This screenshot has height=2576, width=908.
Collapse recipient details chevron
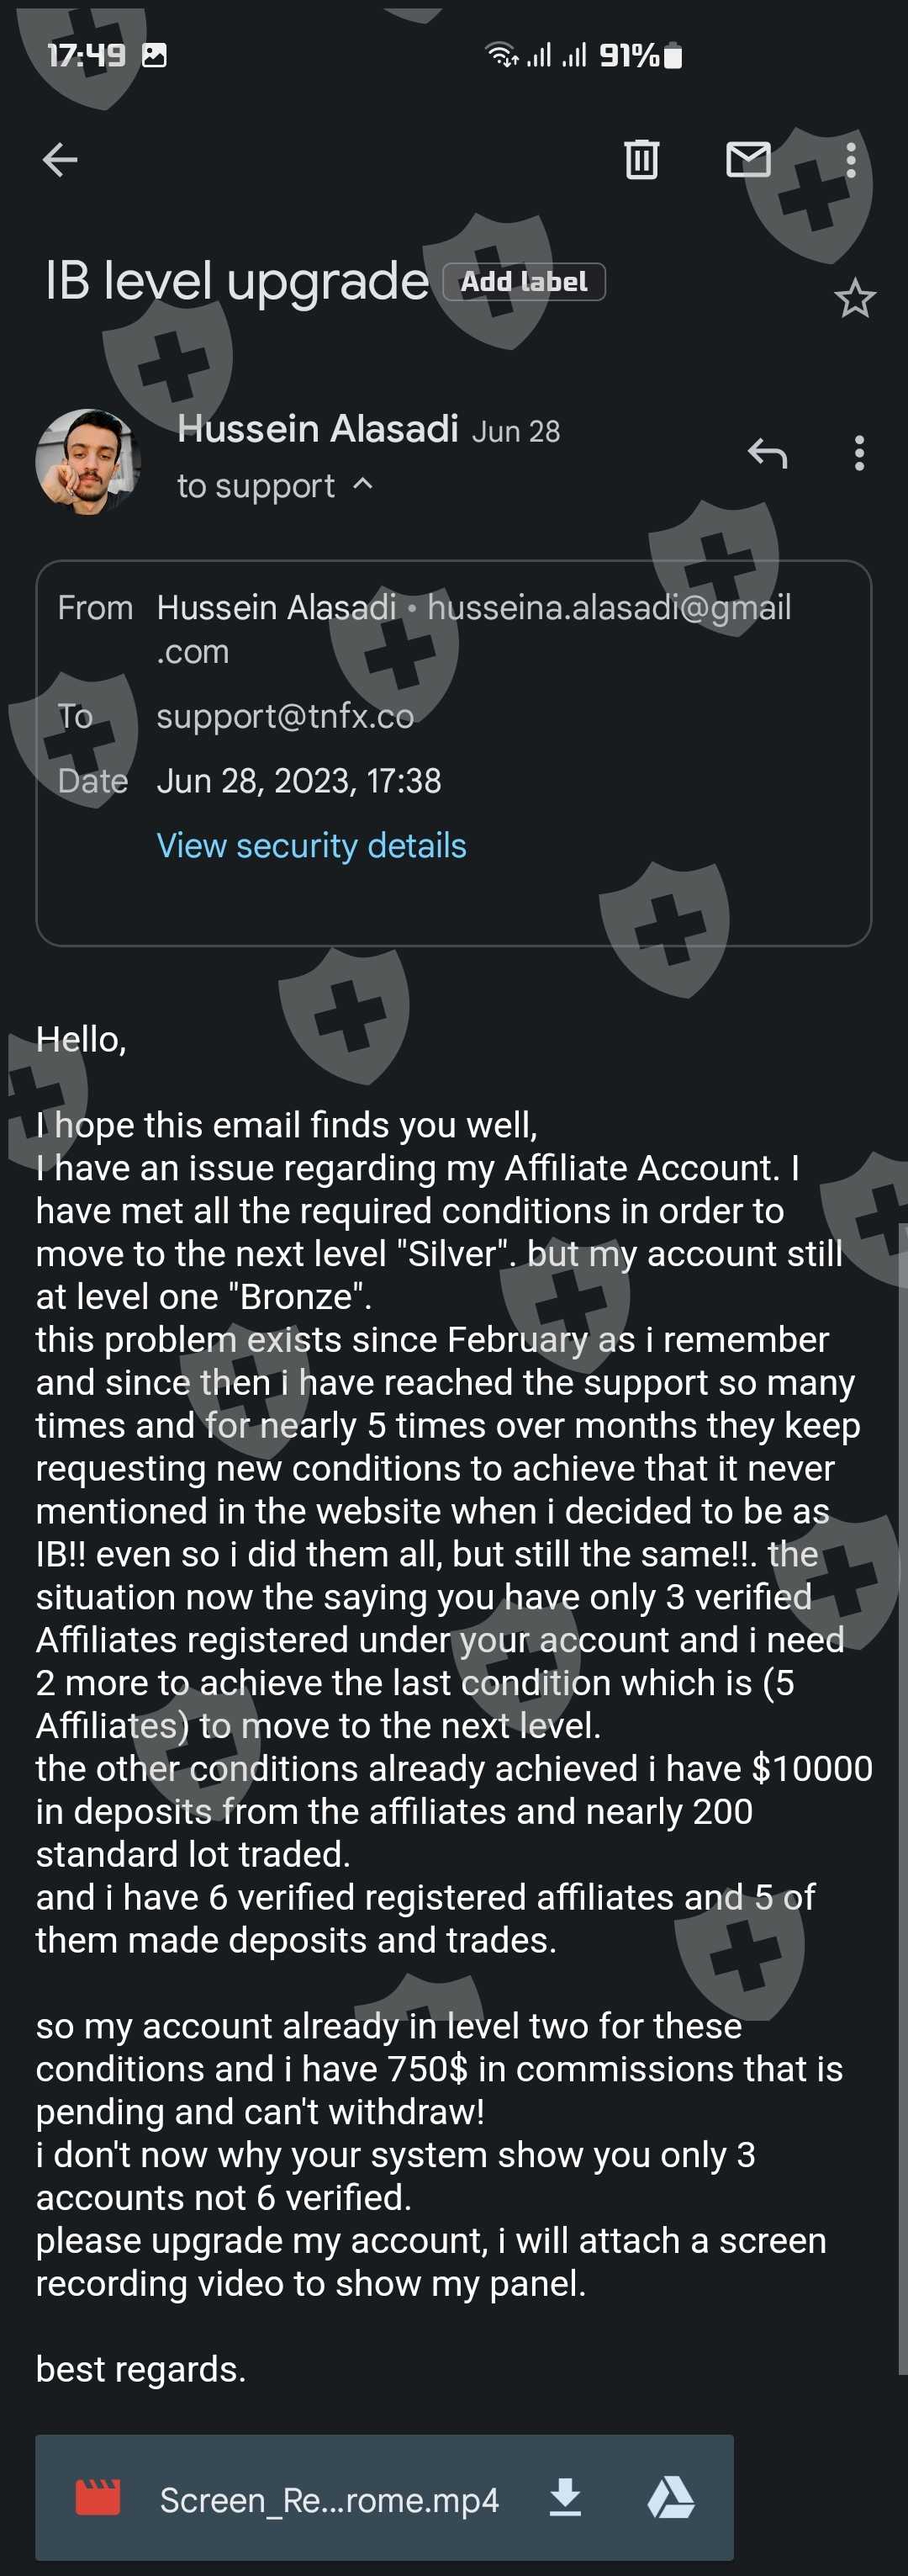coord(363,485)
